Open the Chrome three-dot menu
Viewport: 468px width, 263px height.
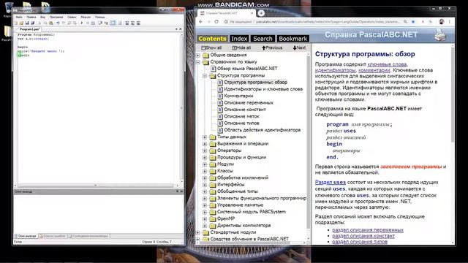coord(450,21)
